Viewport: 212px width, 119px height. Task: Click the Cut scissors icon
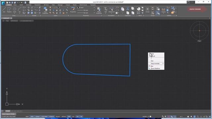128,9
